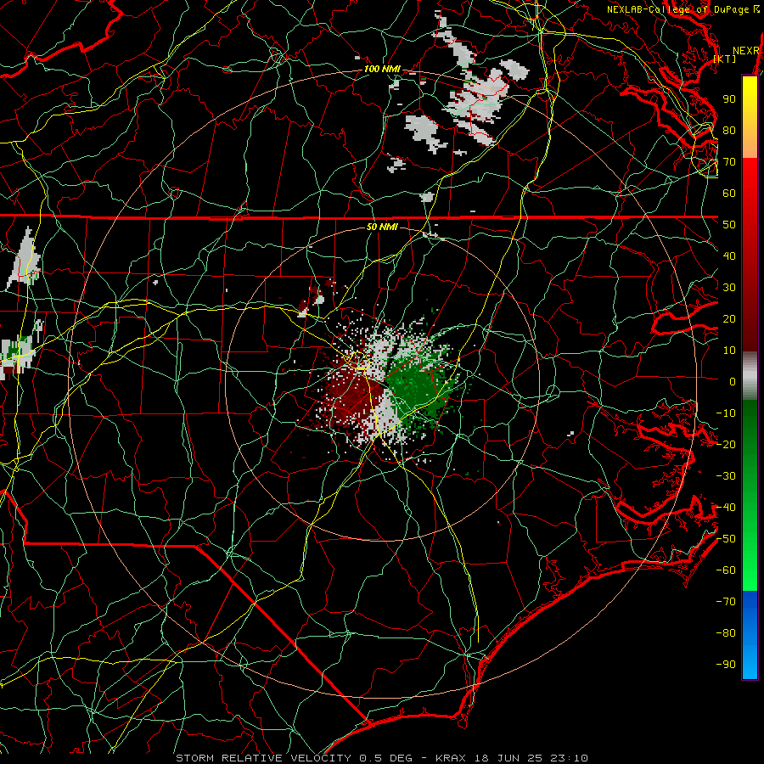The width and height of the screenshot is (764, 764).
Task: Select the -20 value on velocity scale
Action: coord(726,445)
